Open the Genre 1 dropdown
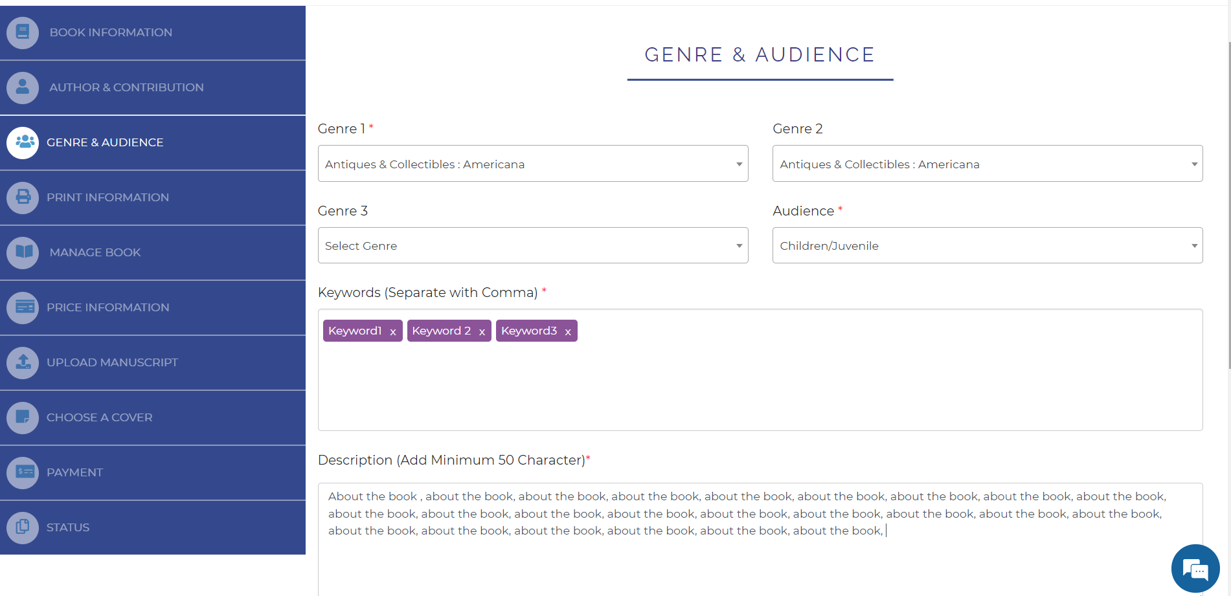The image size is (1231, 596). tap(533, 164)
